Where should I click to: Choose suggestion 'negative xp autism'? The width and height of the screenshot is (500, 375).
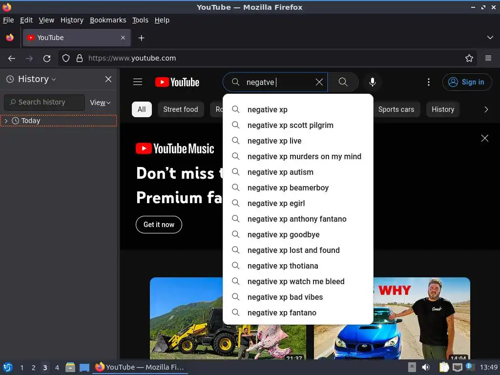tap(298, 172)
